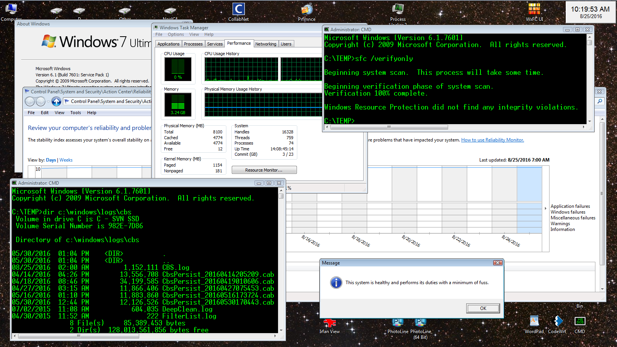Expand chart right arrow beside Application failures
This screenshot has width=617, height=347.
545,208
